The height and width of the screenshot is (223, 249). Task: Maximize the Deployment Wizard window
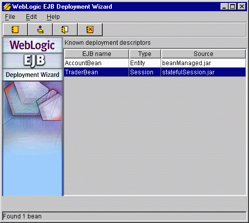[x=233, y=7]
